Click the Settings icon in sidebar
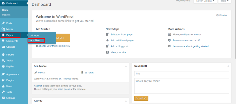Viewport: 236px width, 104px height. click(3, 98)
